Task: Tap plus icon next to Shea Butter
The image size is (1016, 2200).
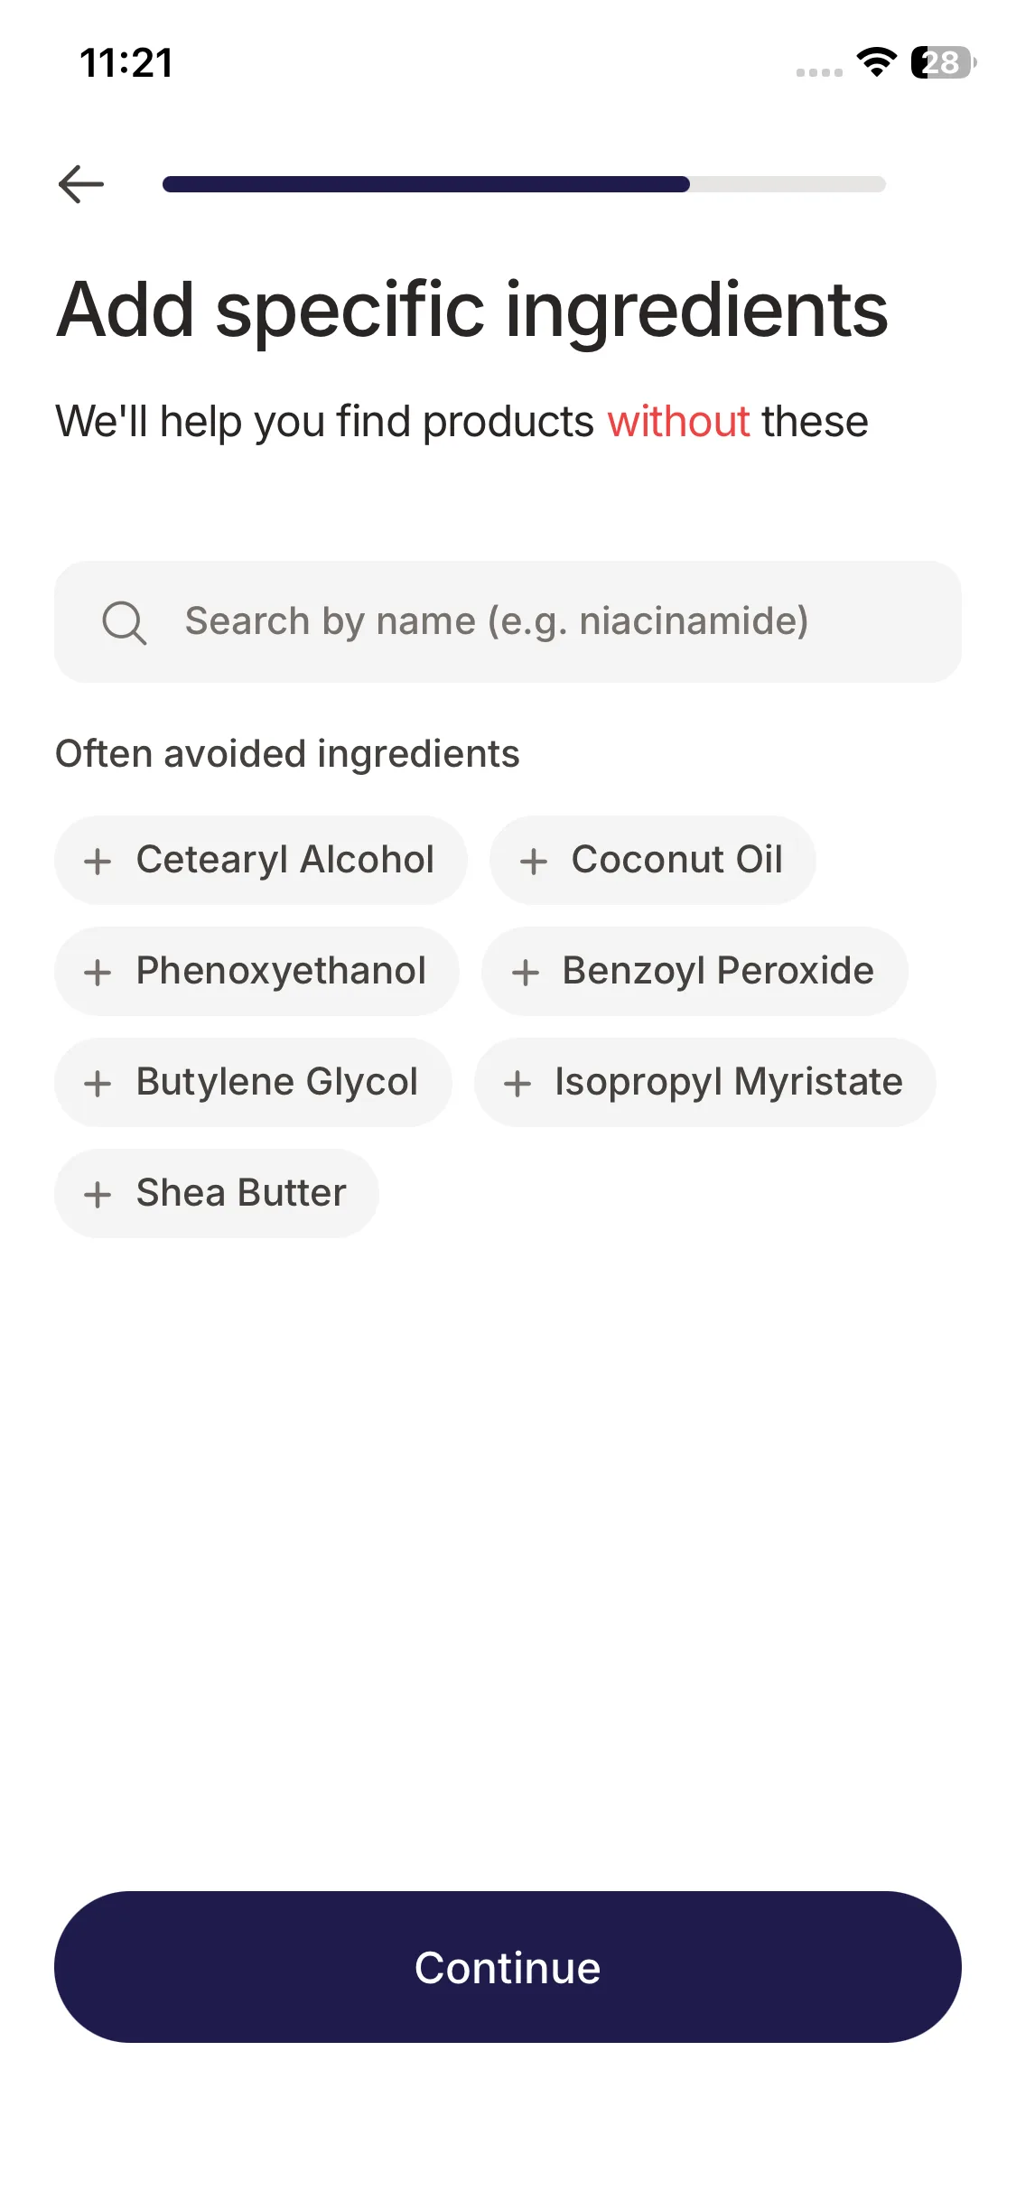Action: click(98, 1195)
